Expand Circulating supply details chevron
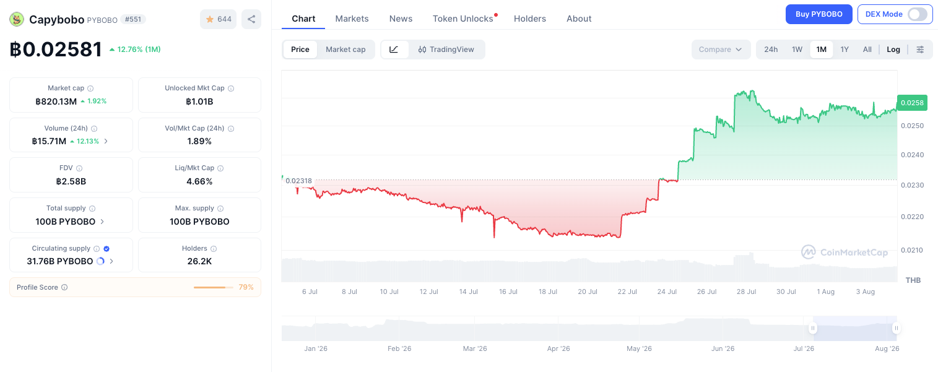This screenshot has height=372, width=938. (x=111, y=261)
